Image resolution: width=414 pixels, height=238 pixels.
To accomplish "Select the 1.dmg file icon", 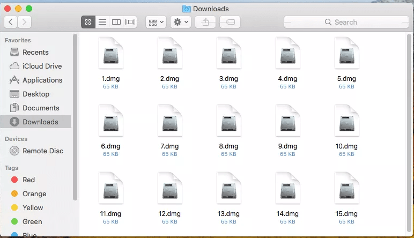I will coord(111,53).
